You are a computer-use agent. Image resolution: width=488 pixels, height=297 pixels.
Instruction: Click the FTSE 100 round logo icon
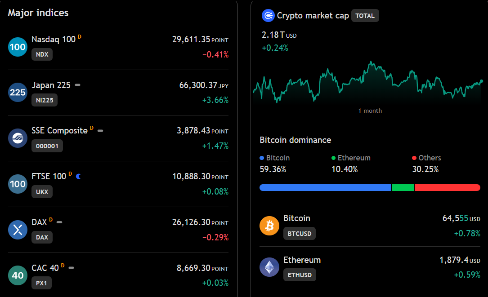(x=18, y=184)
